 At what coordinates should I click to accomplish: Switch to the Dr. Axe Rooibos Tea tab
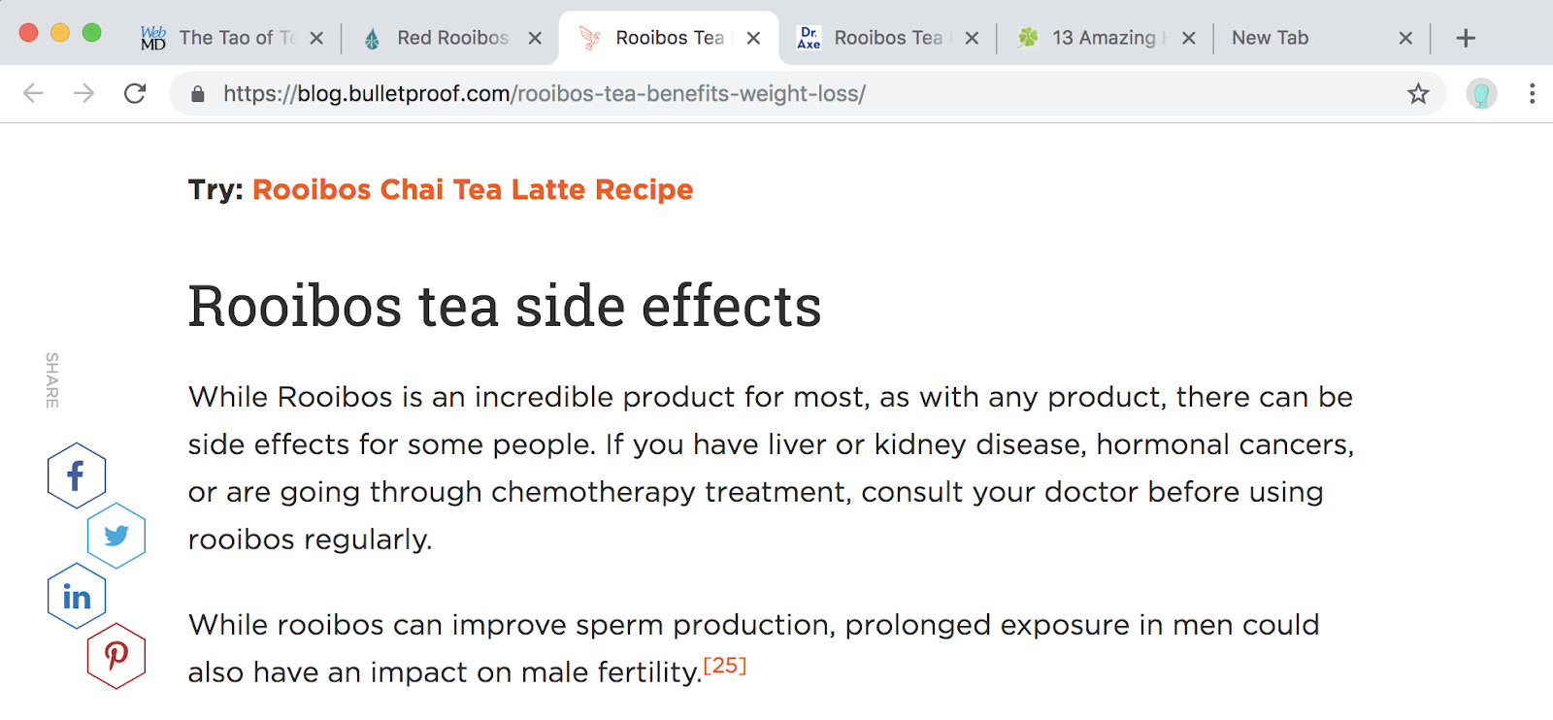[885, 38]
